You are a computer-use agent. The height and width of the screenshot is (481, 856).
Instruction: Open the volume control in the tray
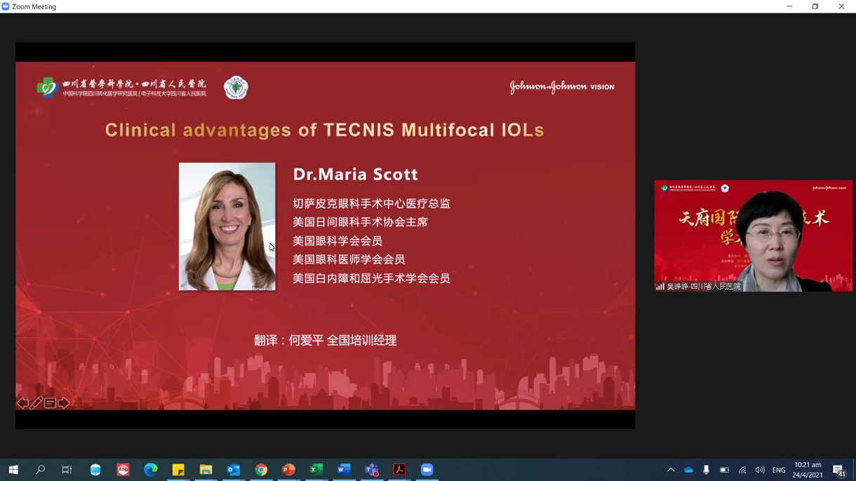760,470
